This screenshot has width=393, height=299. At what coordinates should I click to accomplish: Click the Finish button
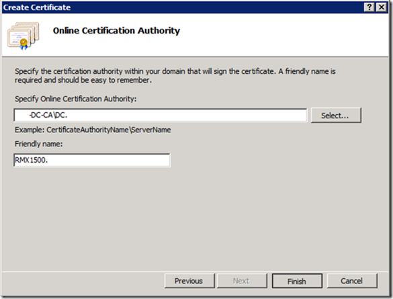(297, 281)
